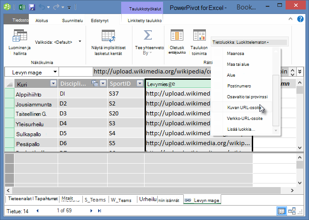The image size is (309, 220).
Task: Switch to the Suunnittelu ribbon tab
Action: click(x=73, y=21)
